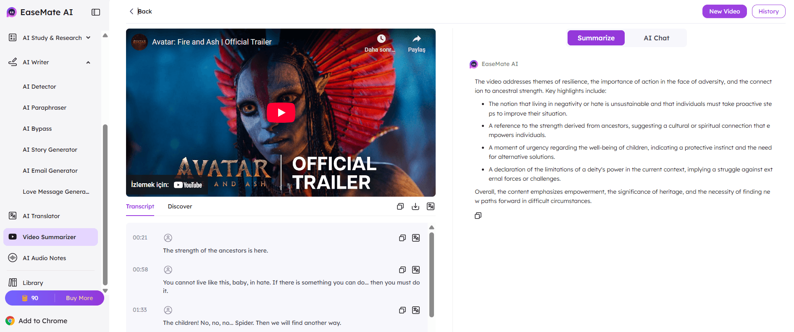The image size is (794, 332).
Task: Click text "The strength of the ancestors is here."
Action: coord(216,250)
